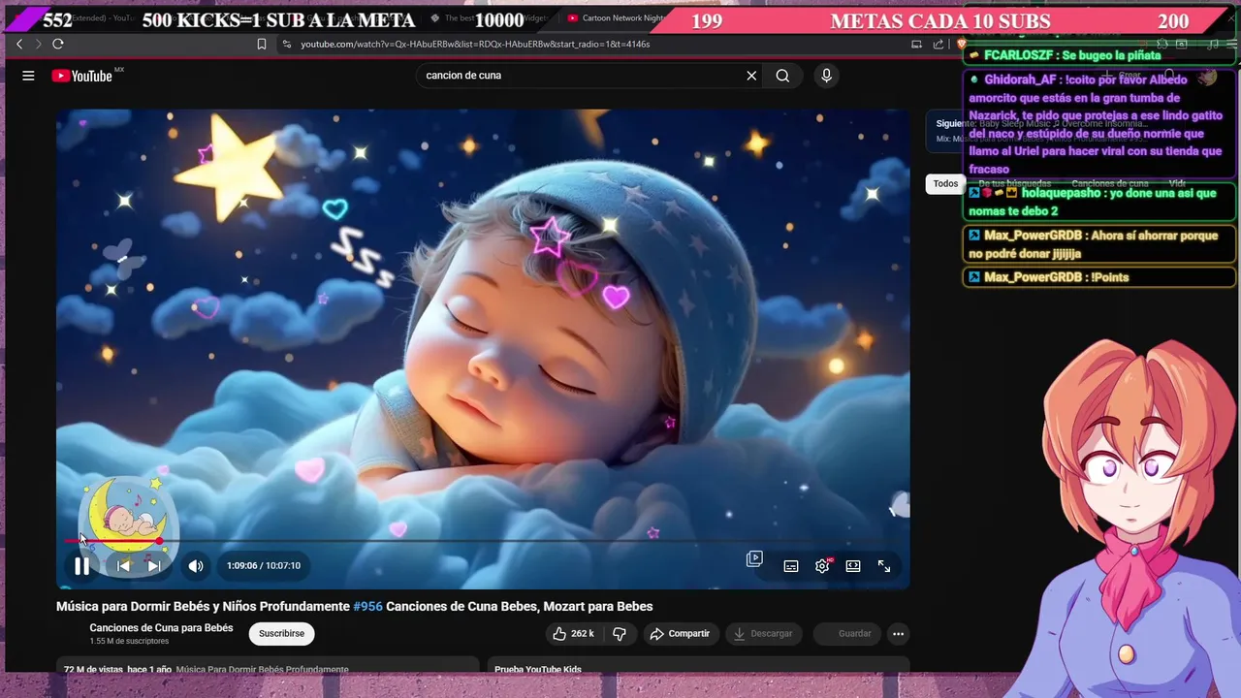Go back in the browser
The width and height of the screenshot is (1241, 698).
click(x=19, y=44)
